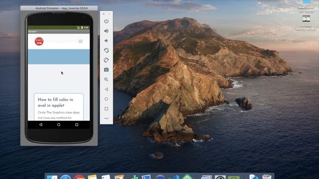Take a screenshot with the camera icon
The width and height of the screenshot is (319, 179).
coord(106,70)
